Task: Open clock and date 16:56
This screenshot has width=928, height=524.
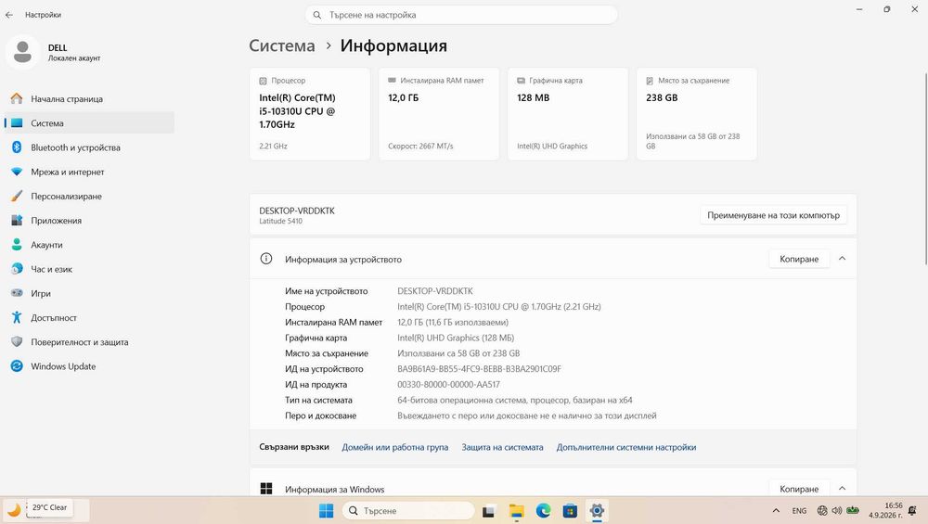Action: (x=885, y=510)
